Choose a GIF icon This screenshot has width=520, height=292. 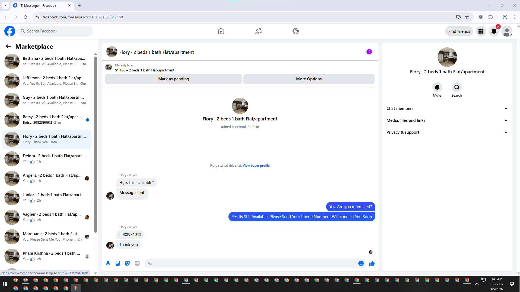pyautogui.click(x=137, y=263)
